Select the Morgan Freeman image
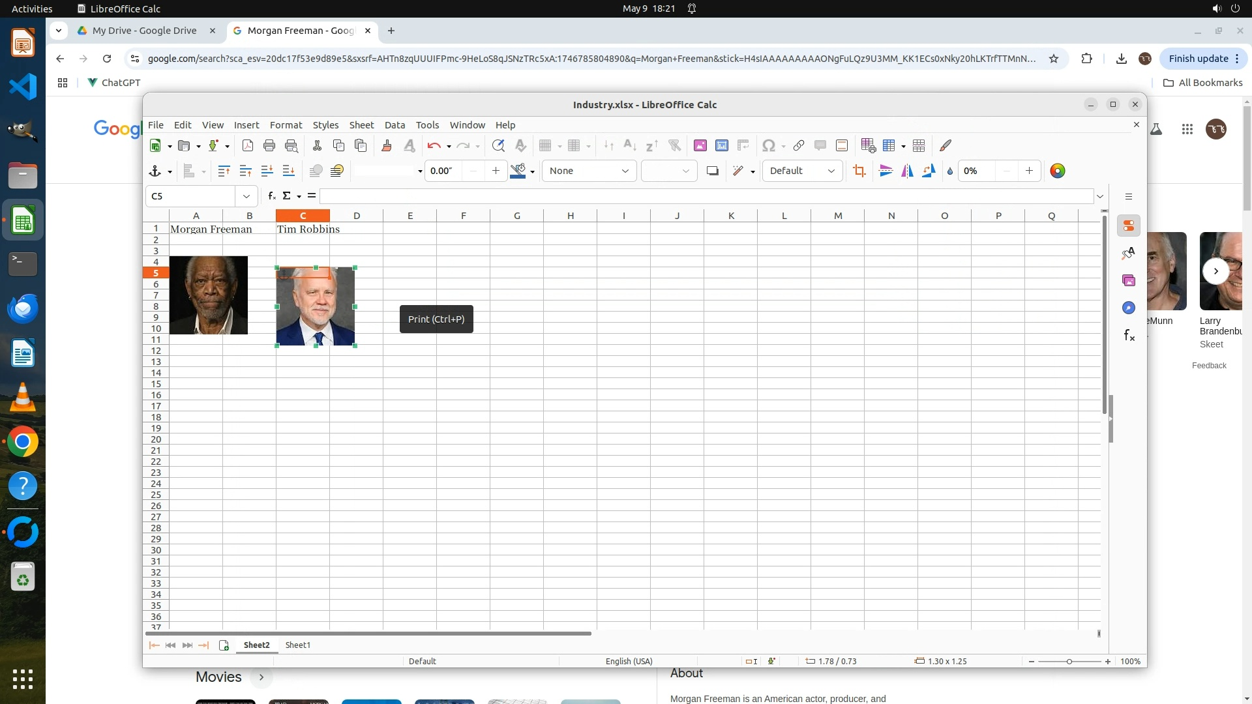1252x704 pixels. tap(209, 295)
